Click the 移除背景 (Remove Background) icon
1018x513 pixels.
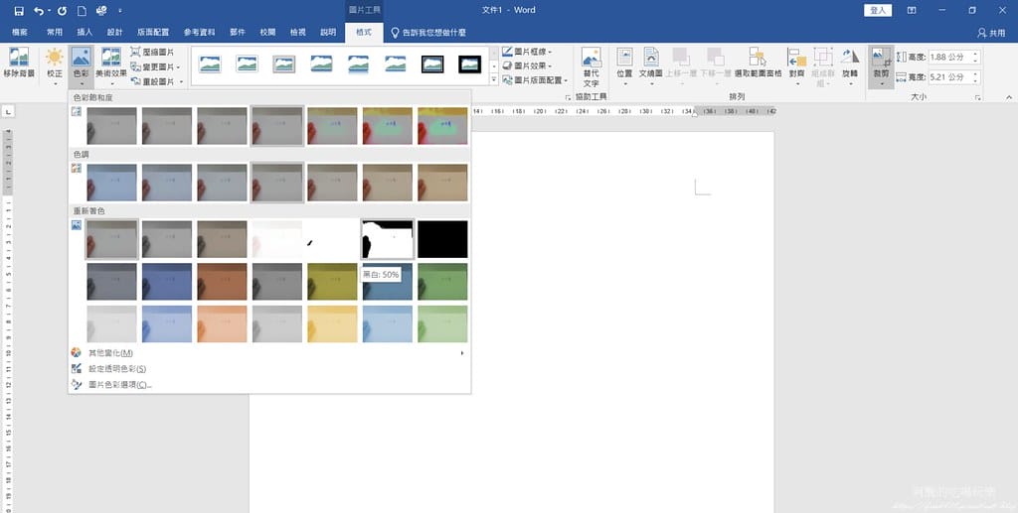click(x=19, y=57)
